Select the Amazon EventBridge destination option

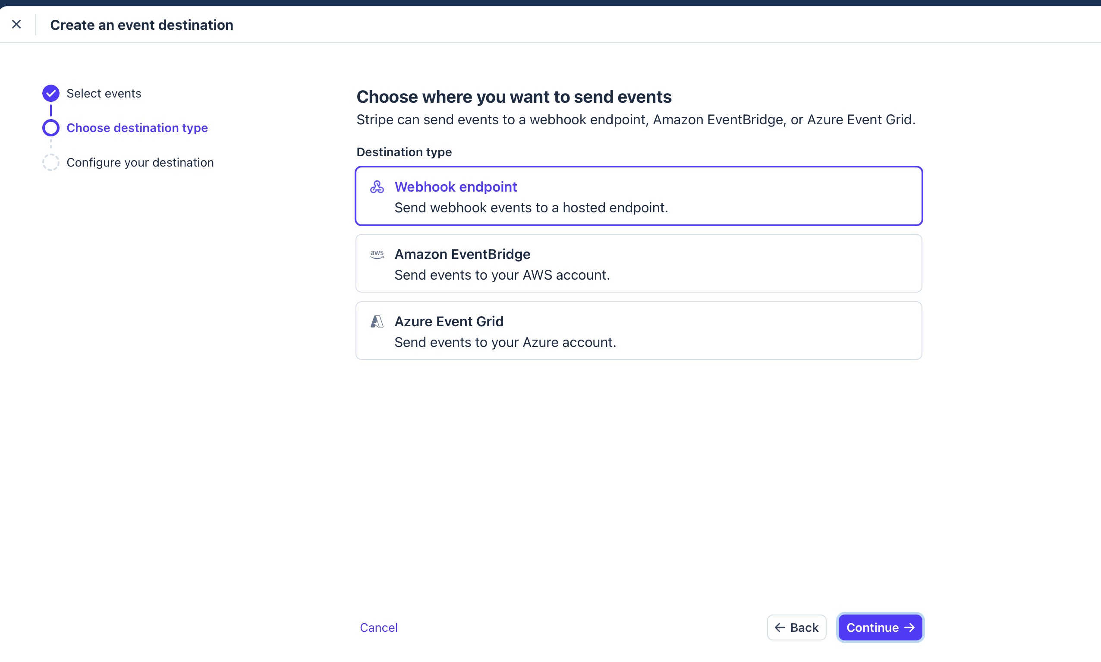point(639,264)
